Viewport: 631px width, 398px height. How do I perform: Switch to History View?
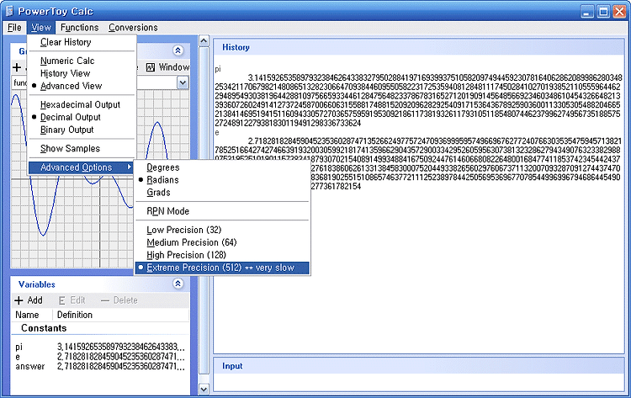[82, 73]
